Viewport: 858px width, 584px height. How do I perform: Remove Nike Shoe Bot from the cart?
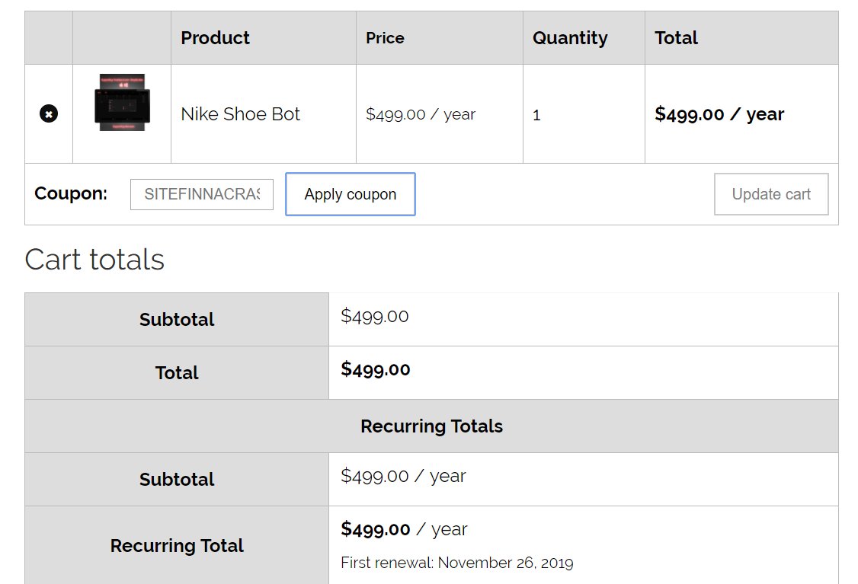coord(48,113)
